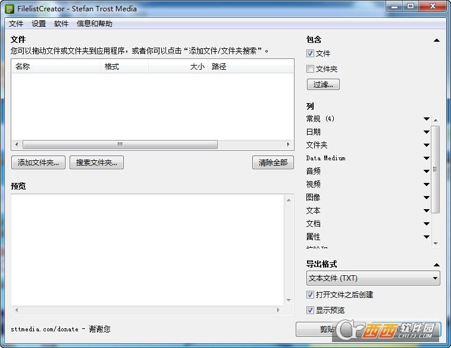Enable the 文件夹 include checkbox
The height and width of the screenshot is (348, 451).
pos(310,69)
